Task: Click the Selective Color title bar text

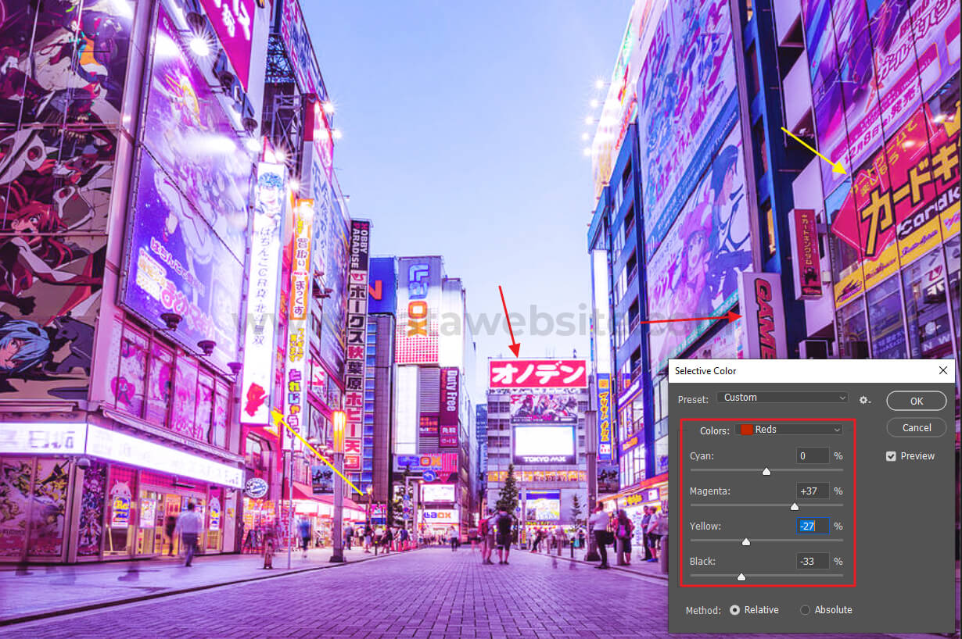Action: pyautogui.click(x=705, y=371)
